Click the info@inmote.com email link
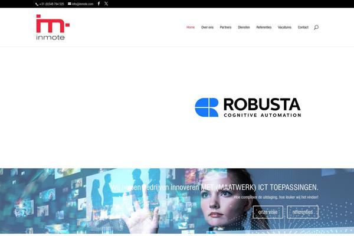The width and height of the screenshot is (354, 236). [81, 4]
